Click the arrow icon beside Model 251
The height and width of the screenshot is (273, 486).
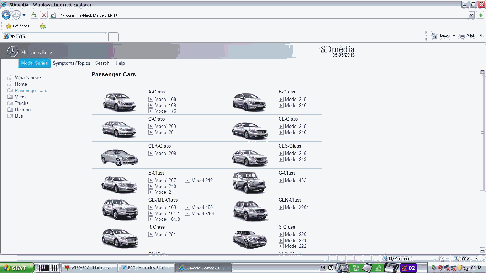pyautogui.click(x=151, y=234)
